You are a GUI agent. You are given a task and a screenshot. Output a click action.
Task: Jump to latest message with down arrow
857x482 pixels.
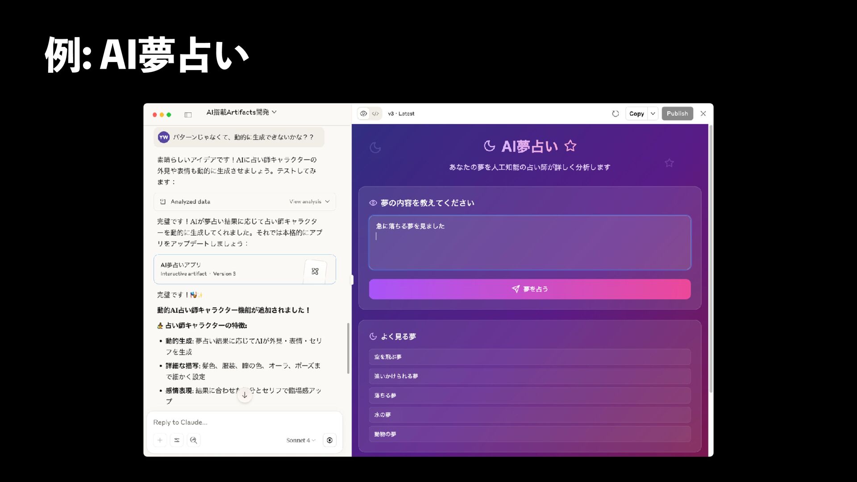pyautogui.click(x=245, y=395)
